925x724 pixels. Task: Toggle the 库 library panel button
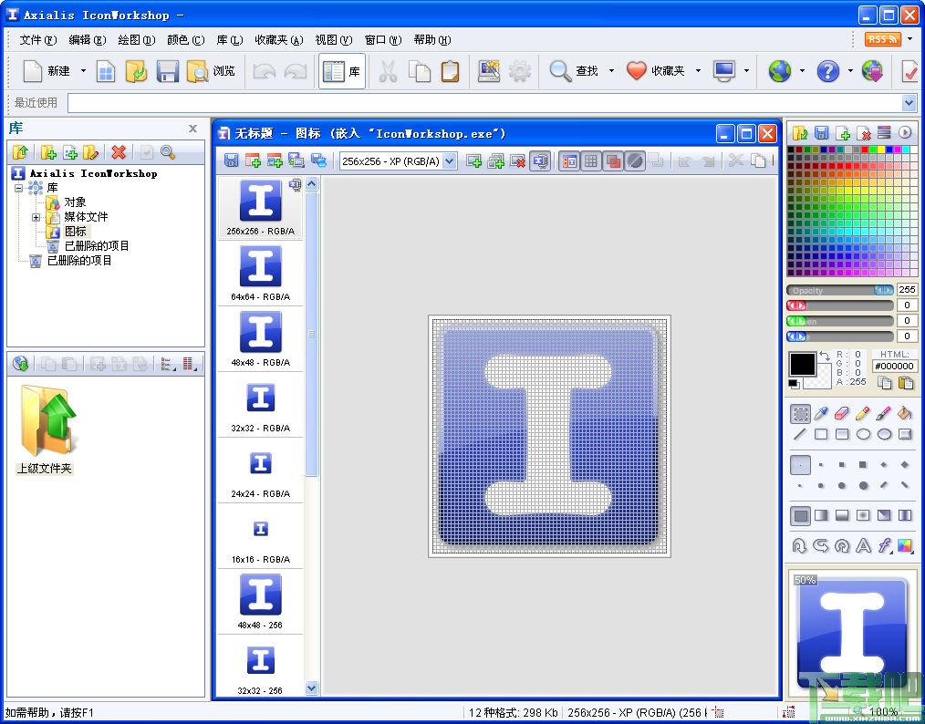(x=342, y=71)
